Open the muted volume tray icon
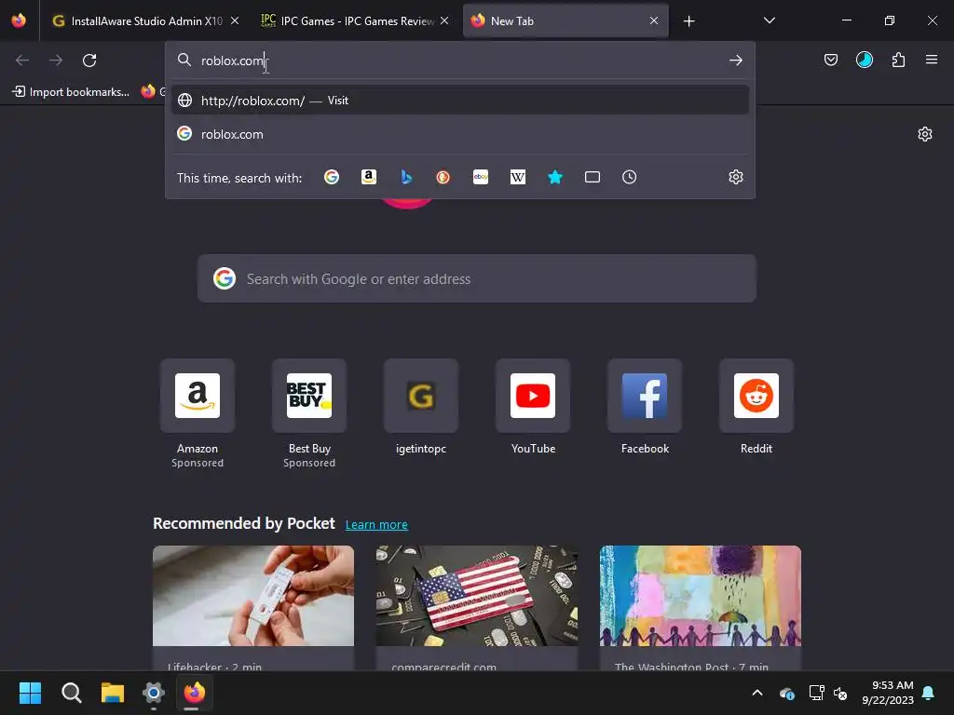954x715 pixels. pyautogui.click(x=840, y=693)
